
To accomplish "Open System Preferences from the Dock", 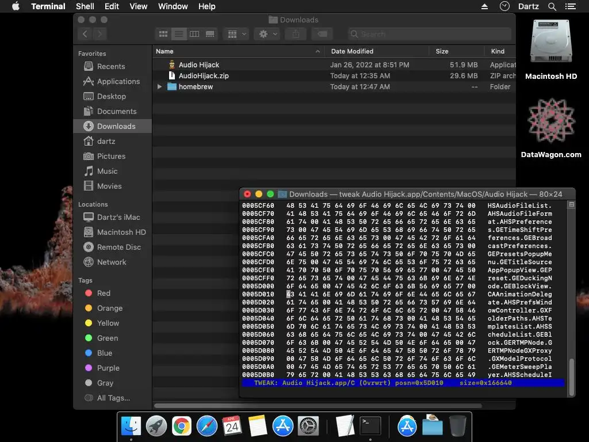I will 308,426.
